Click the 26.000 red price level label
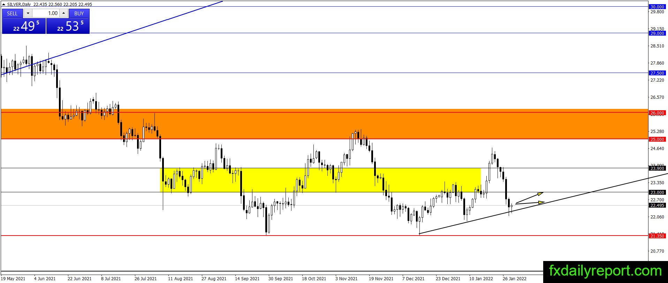Image resolution: width=668 pixels, height=283 pixels. [658, 113]
